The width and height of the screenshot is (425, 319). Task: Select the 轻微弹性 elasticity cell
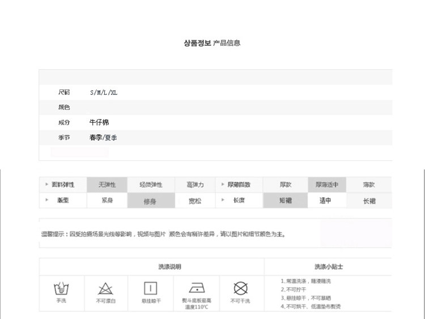(x=151, y=185)
